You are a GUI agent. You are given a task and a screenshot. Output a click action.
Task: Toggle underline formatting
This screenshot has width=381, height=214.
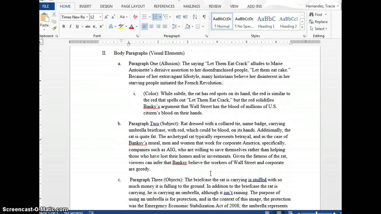click(x=77, y=26)
